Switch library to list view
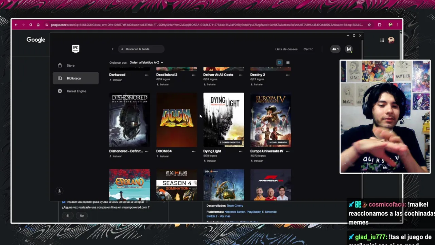Screen dimensions: 435x245 click(288, 63)
